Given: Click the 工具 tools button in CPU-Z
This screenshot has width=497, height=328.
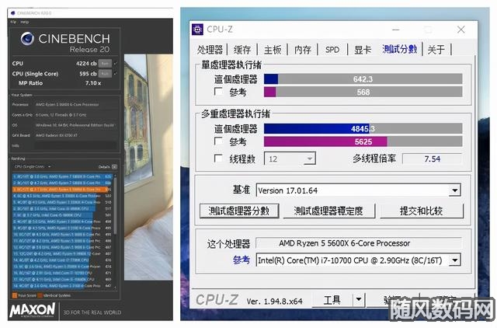Looking at the screenshot, I should [x=332, y=299].
